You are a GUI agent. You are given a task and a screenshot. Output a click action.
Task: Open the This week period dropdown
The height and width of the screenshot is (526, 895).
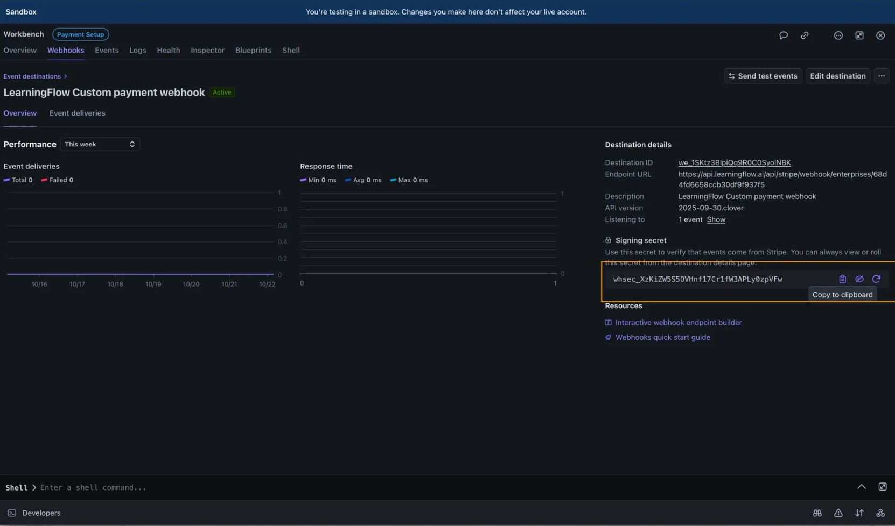[x=100, y=144]
